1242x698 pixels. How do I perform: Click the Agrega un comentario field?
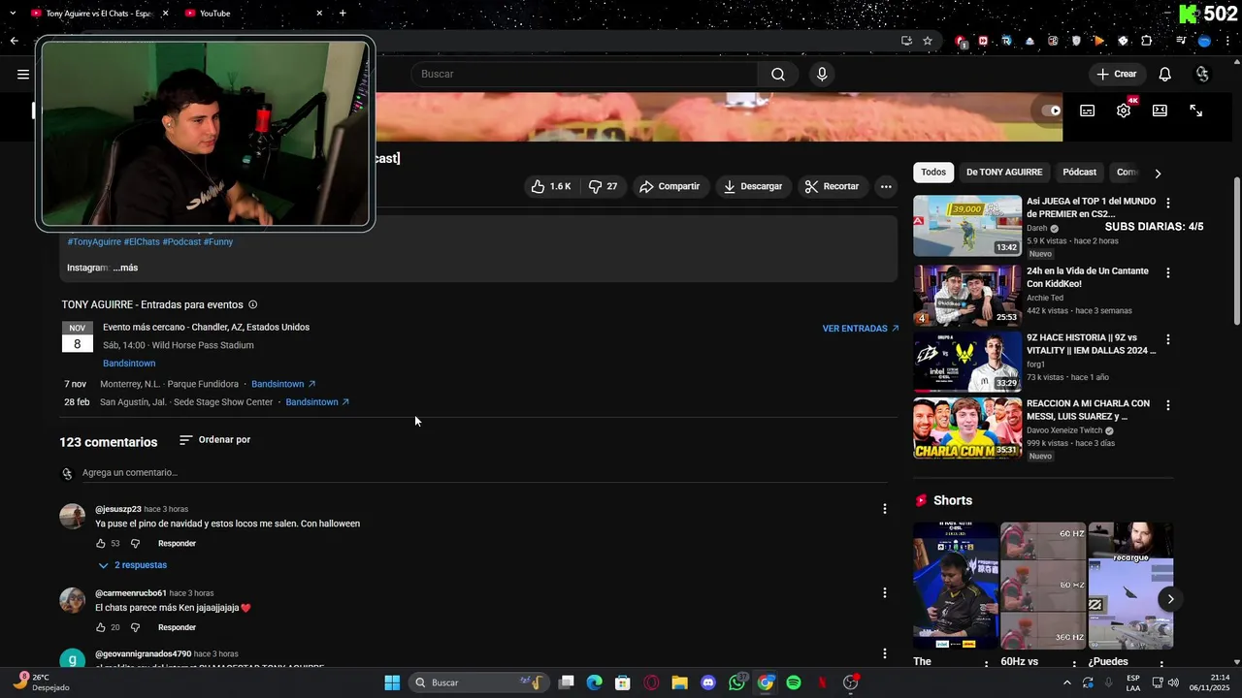(484, 473)
